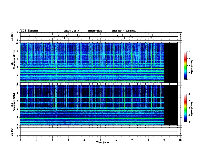Screen dimensions: 203x157
Task: Click time axis tick label "7"
Action: click(132, 140)
